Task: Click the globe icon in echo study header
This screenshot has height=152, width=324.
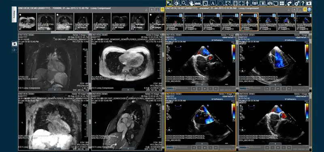Action: [x=309, y=9]
